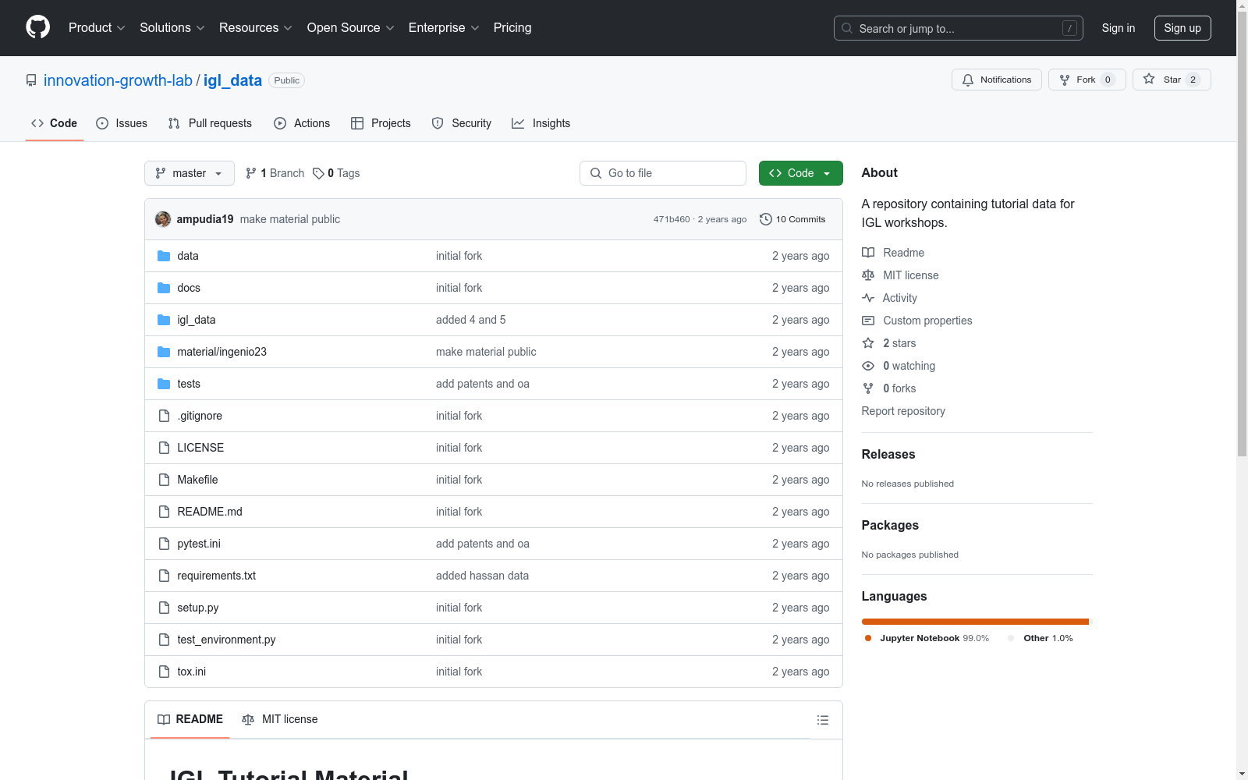Click the setup.py file icon

tap(164, 608)
